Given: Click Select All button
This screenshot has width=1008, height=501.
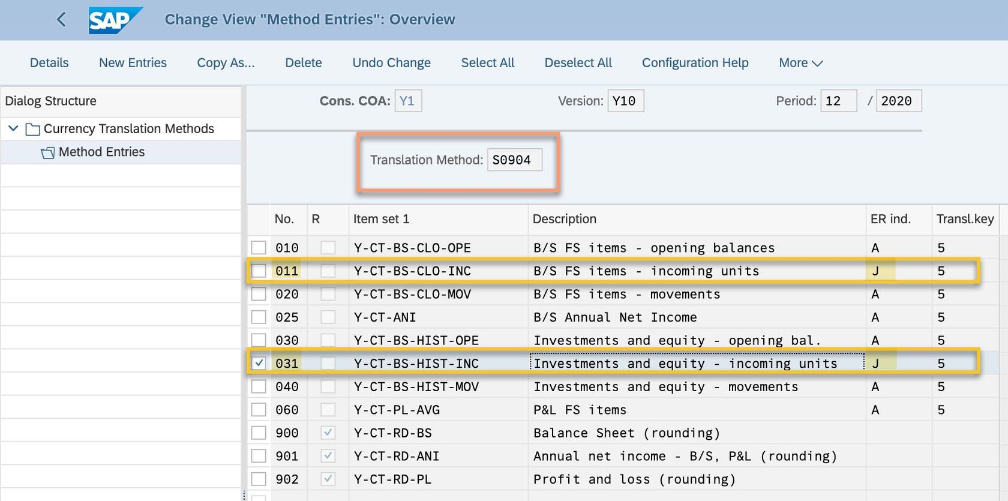Looking at the screenshot, I should (x=488, y=63).
